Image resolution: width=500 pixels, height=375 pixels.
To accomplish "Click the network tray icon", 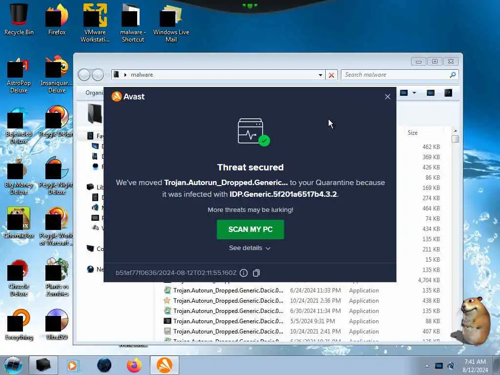I will tap(439, 366).
